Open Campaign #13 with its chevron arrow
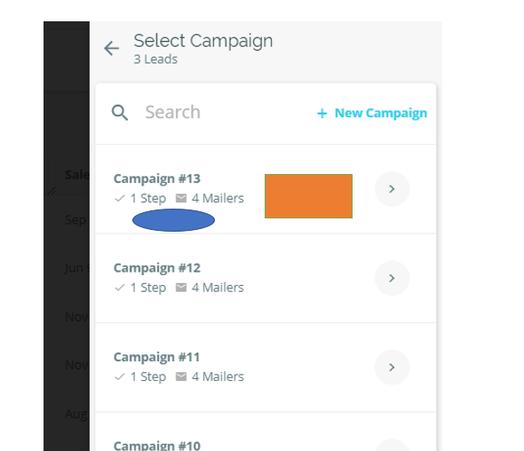 392,189
